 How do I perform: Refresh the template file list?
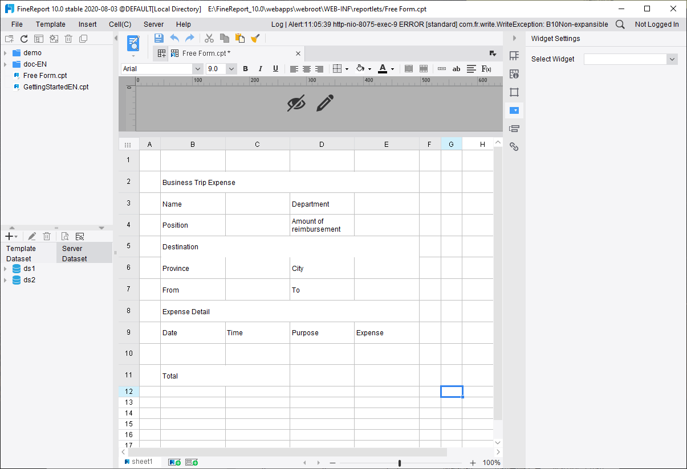[x=24, y=39]
